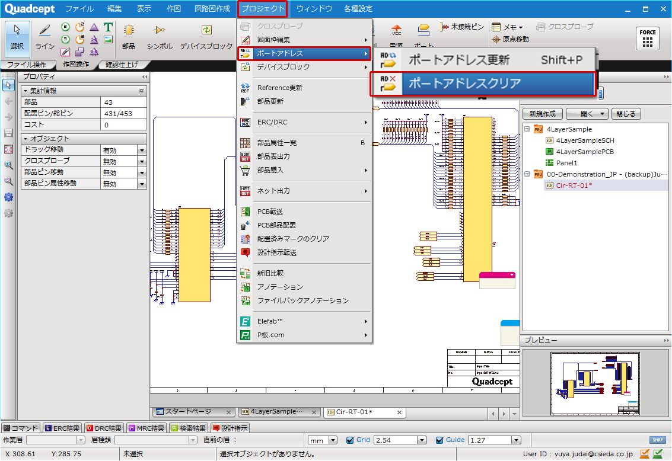Choose ポートアドレス更新 from submenu
672x461 pixels.
point(483,60)
